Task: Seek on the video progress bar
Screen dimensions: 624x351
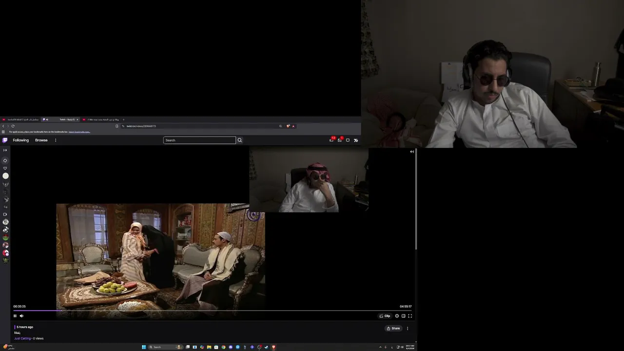Action: (x=213, y=311)
